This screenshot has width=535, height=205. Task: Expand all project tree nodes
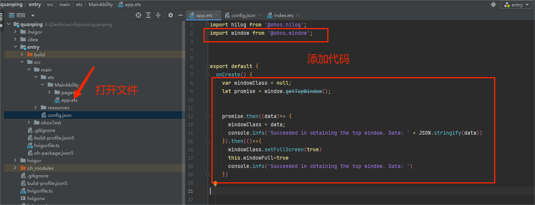click(x=148, y=15)
